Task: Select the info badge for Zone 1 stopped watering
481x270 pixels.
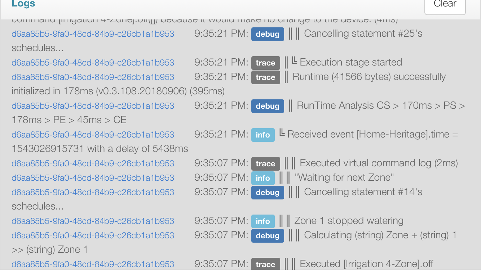Action: (263, 221)
